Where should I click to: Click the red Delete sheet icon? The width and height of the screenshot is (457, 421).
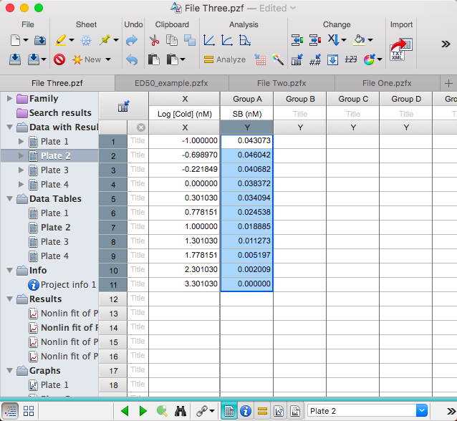point(60,59)
